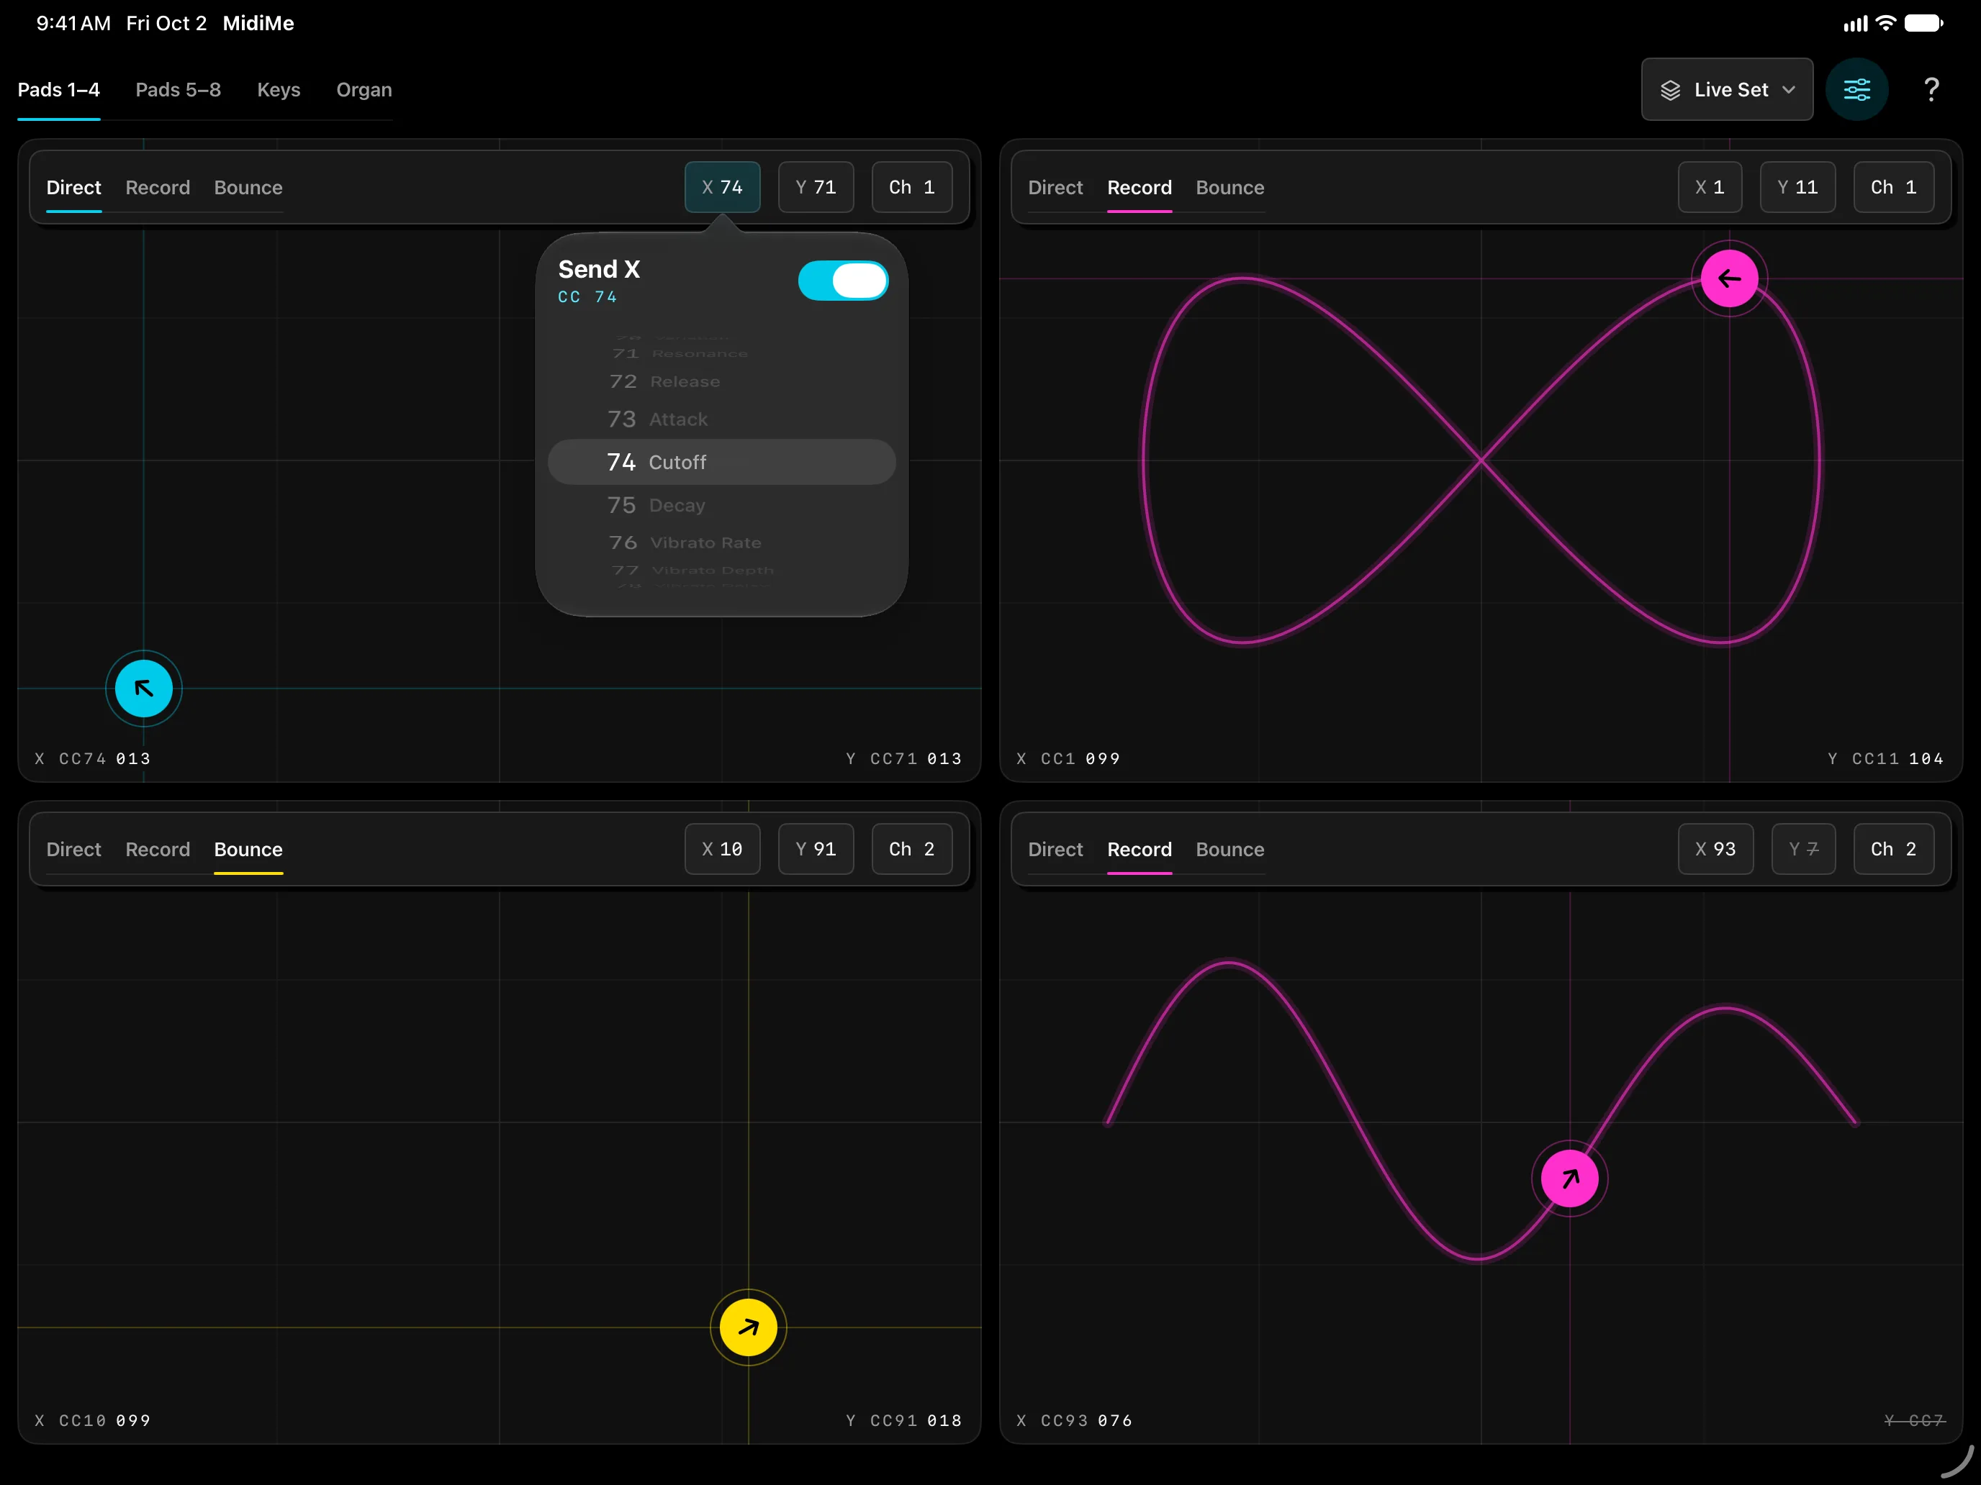The height and width of the screenshot is (1485, 1981).
Task: Open the mixer settings sliders icon
Action: (1856, 89)
